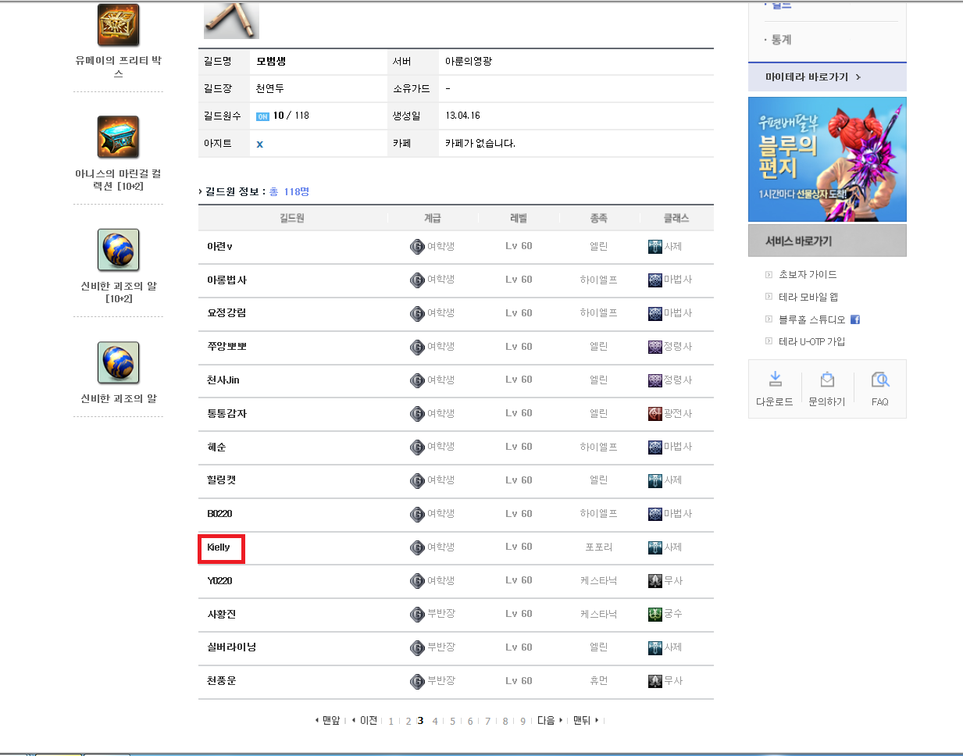Viewport: 963px width, 756px height.
Task: Click the 유메이의 프리티 박스 item icon
Action: coord(119,25)
